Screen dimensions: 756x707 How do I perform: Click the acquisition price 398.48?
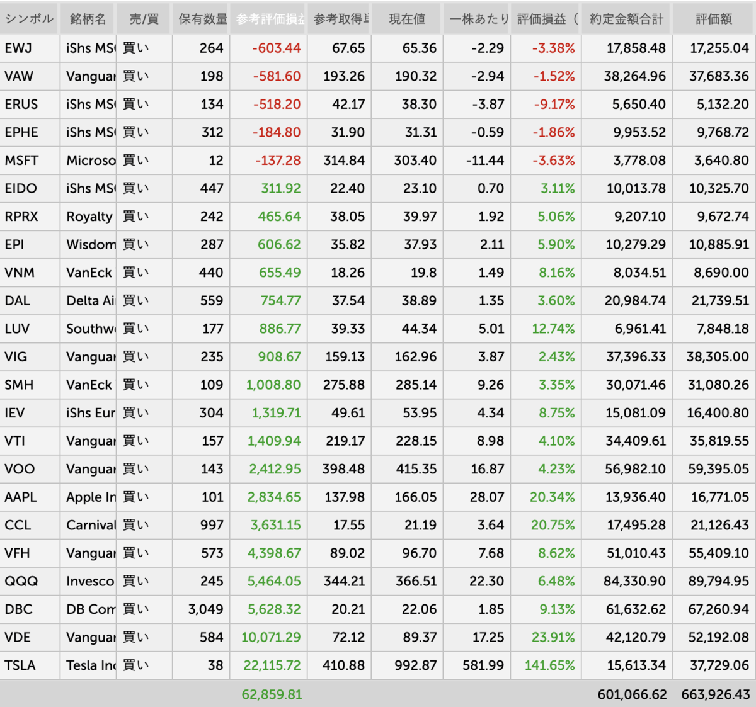344,469
